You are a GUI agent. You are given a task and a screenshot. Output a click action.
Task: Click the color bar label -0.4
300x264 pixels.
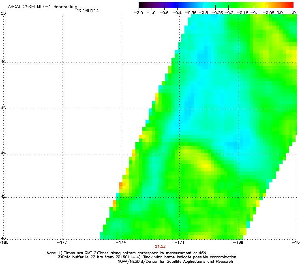pyautogui.click(x=177, y=13)
